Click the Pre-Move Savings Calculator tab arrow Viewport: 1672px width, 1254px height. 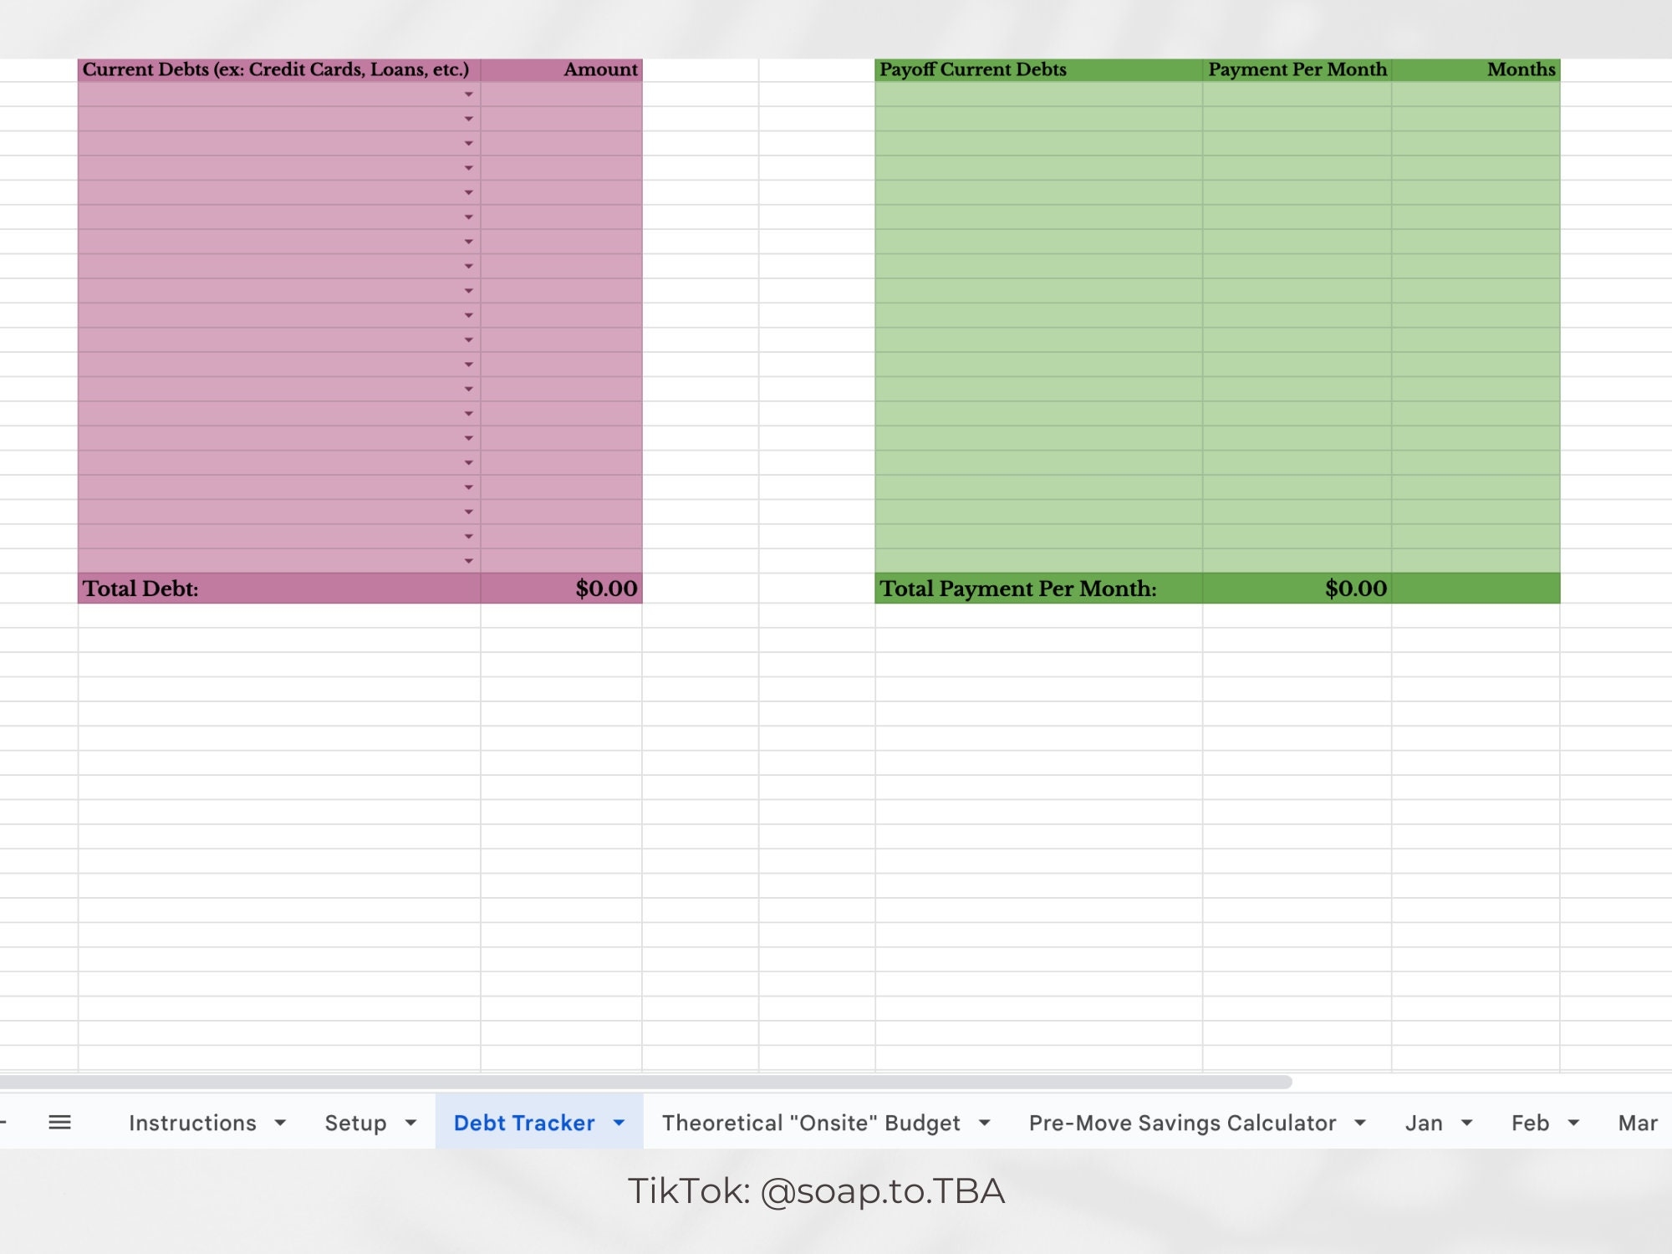pos(1360,1123)
